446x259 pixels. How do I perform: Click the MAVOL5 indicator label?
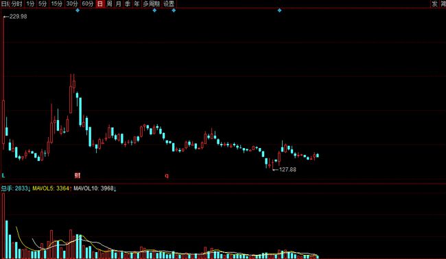point(43,188)
